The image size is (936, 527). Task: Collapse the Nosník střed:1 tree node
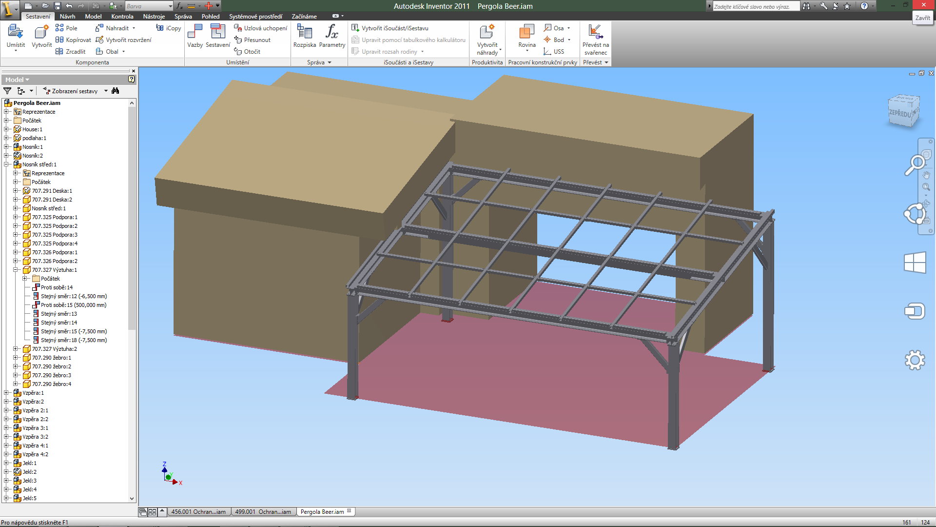(x=7, y=164)
